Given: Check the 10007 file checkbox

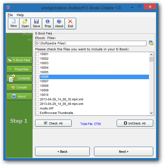Looking at the screenshot, I should coord(37,81).
